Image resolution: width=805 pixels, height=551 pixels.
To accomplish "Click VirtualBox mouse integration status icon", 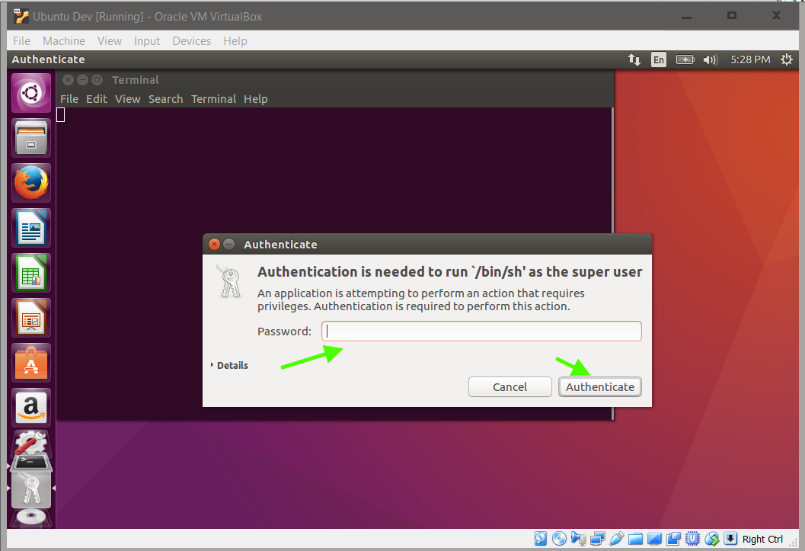I will (x=711, y=539).
